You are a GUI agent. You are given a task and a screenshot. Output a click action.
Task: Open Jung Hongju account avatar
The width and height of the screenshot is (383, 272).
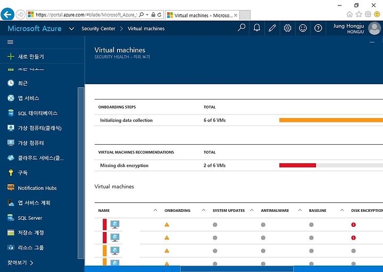(x=374, y=28)
